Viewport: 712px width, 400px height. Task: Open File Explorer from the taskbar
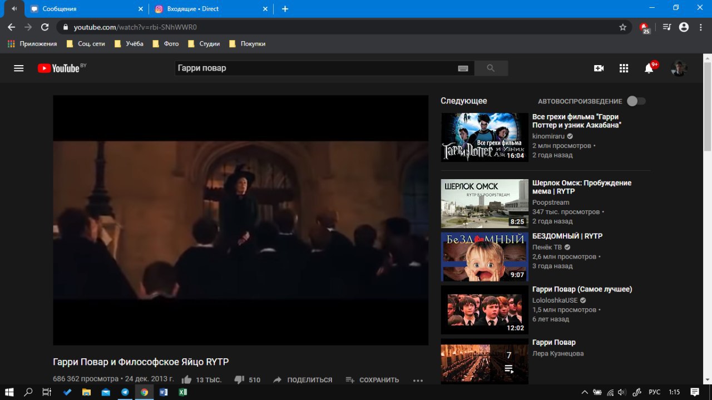click(x=86, y=392)
